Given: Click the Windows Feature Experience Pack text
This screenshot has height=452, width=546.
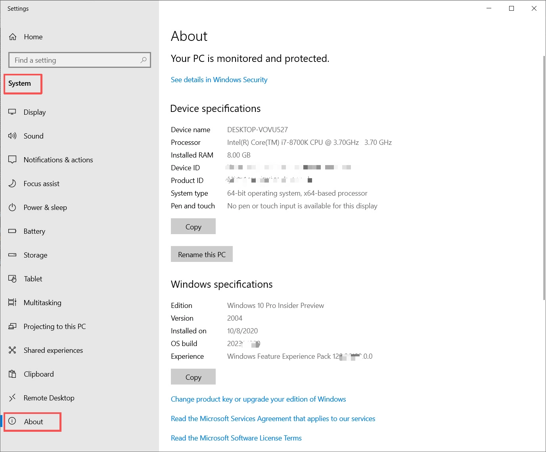Looking at the screenshot, I should click(x=300, y=356).
